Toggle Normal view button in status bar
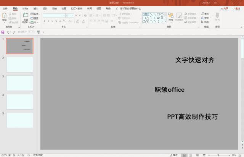 click(184, 155)
